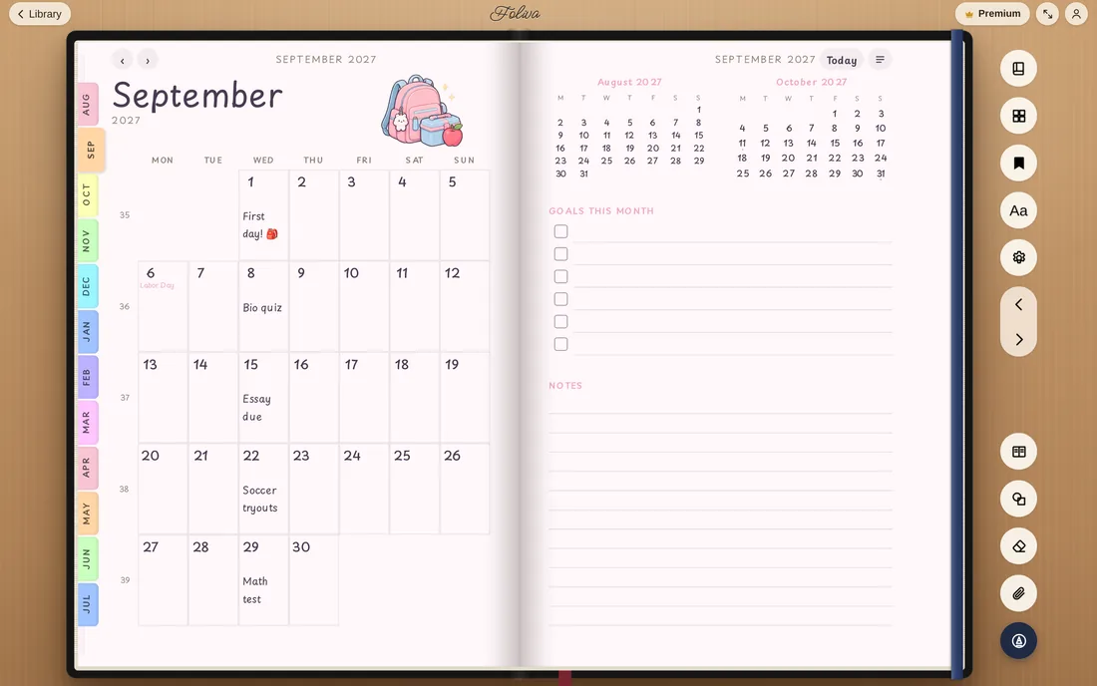
Task: Switch to the JUL tab
Action: 87,604
